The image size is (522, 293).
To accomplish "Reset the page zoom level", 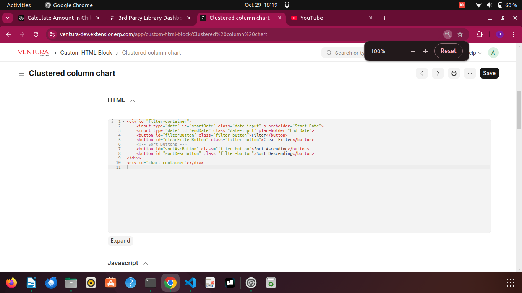I will click(x=449, y=51).
